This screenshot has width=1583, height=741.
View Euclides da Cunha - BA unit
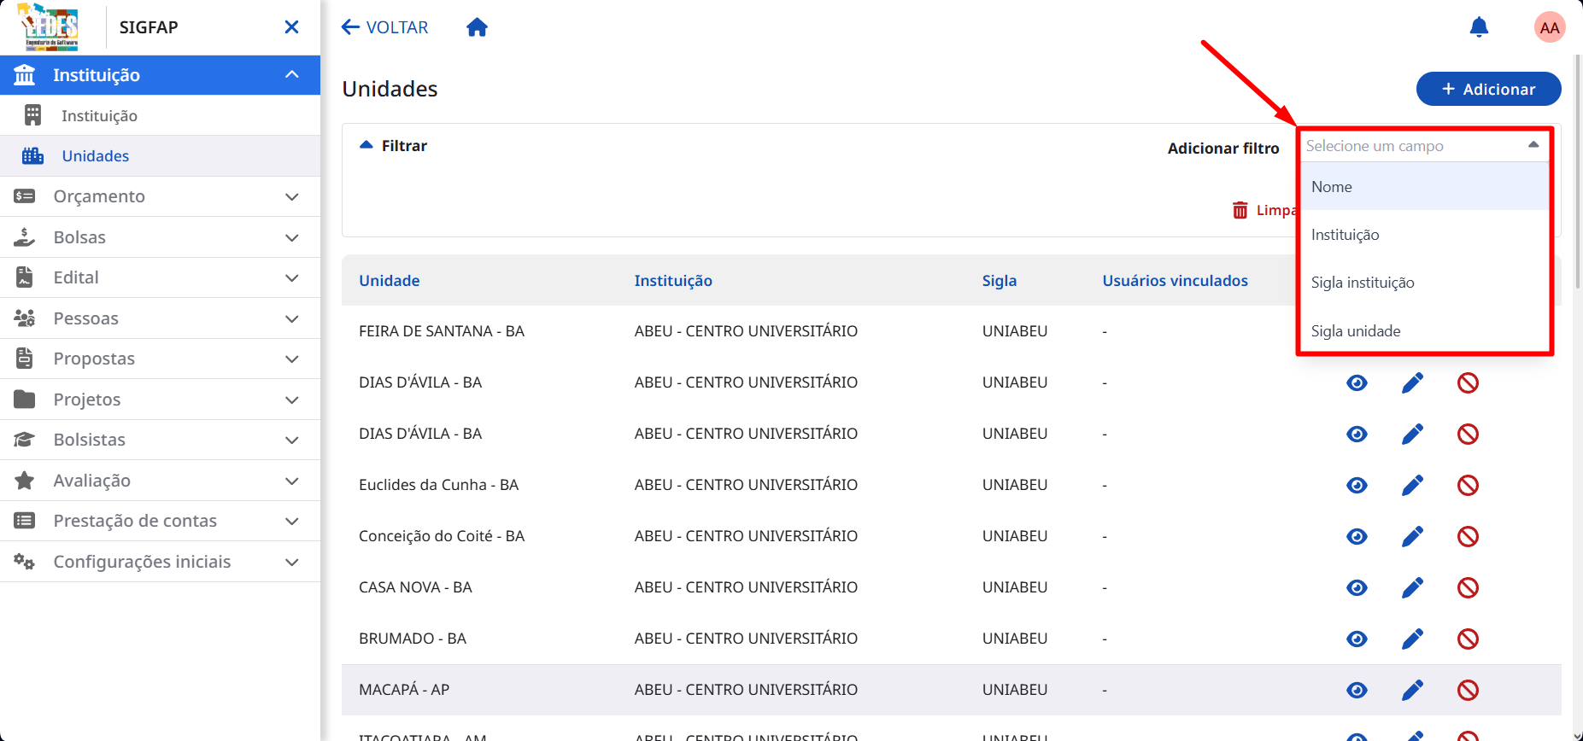click(1357, 485)
